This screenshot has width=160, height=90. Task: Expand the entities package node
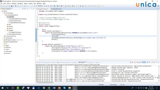coord(6,26)
